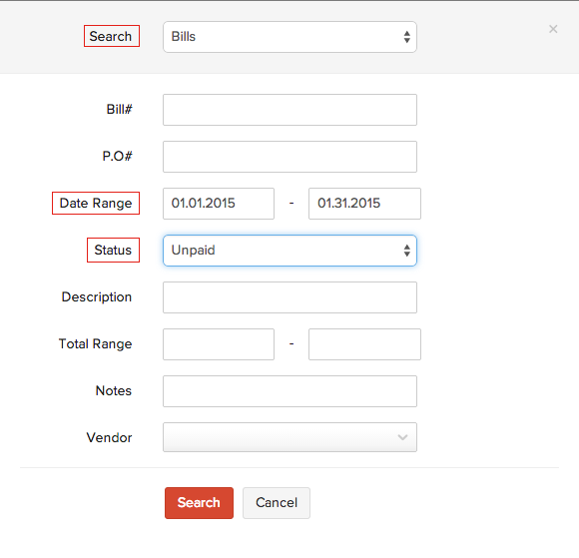Click the up-down arrows on Bills selector
The height and width of the screenshot is (558, 579).
406,37
